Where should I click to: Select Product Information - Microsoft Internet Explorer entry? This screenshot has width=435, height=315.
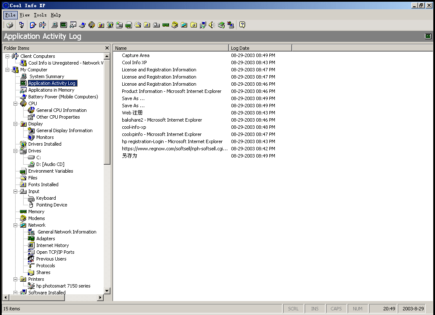pos(172,91)
